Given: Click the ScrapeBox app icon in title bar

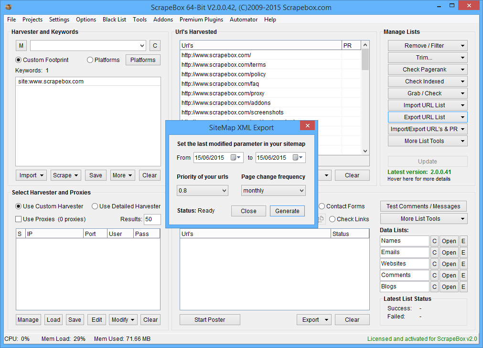Looking at the screenshot, I should pyautogui.click(x=8, y=7).
